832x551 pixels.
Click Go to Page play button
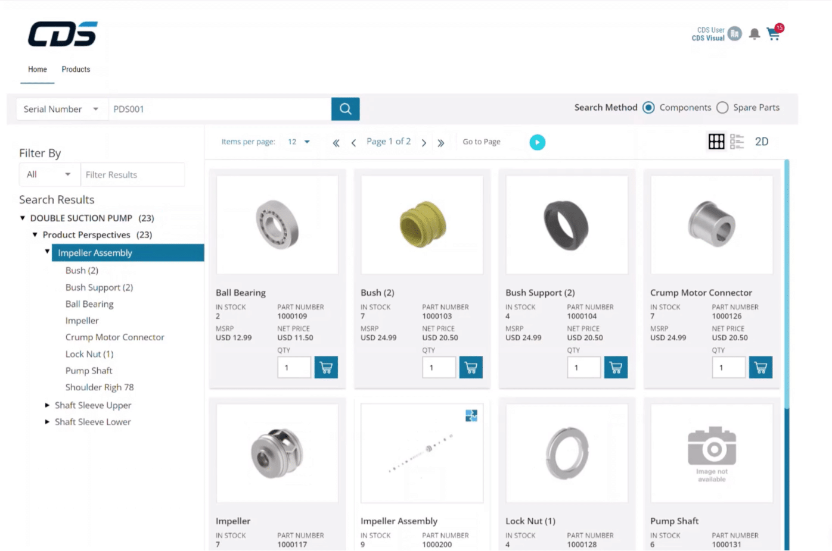point(537,142)
